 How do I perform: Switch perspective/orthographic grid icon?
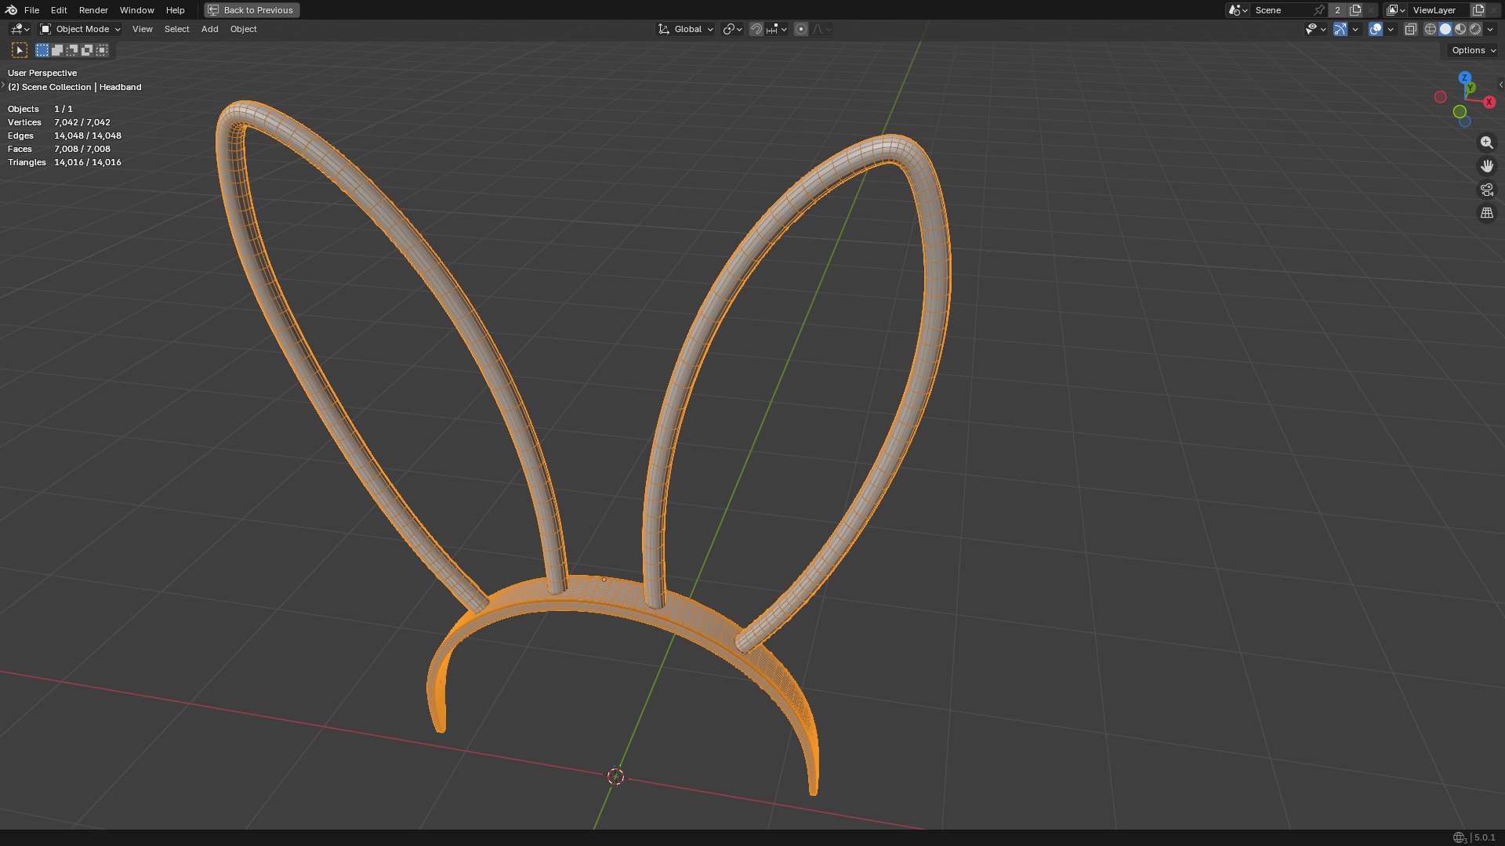click(x=1486, y=213)
